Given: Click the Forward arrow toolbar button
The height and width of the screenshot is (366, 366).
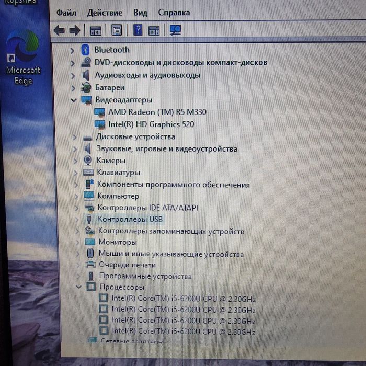Looking at the screenshot, I should (x=75, y=30).
